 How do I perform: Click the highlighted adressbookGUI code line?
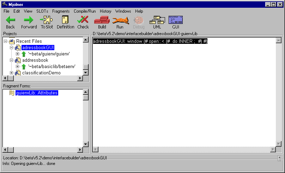coord(150,41)
